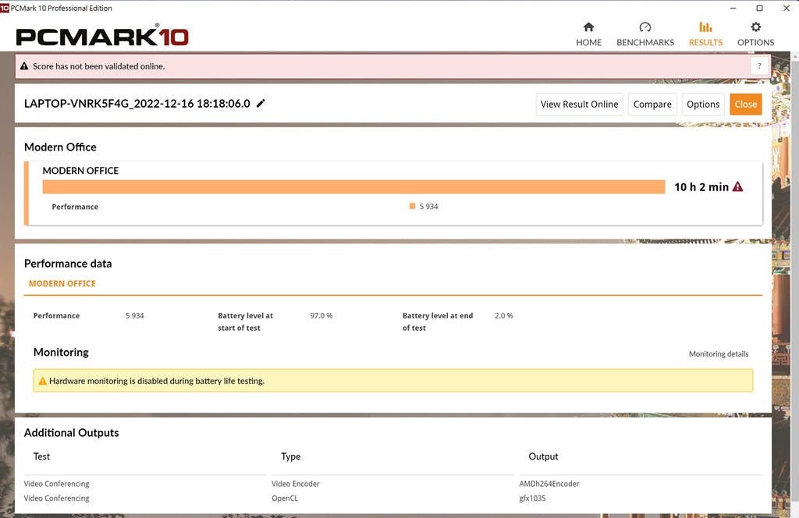Screen dimensions: 799x518
Task: Click View Result Online button
Action: 580,105
